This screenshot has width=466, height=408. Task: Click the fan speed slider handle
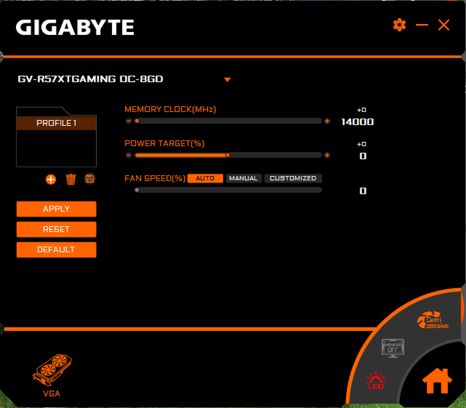click(137, 190)
